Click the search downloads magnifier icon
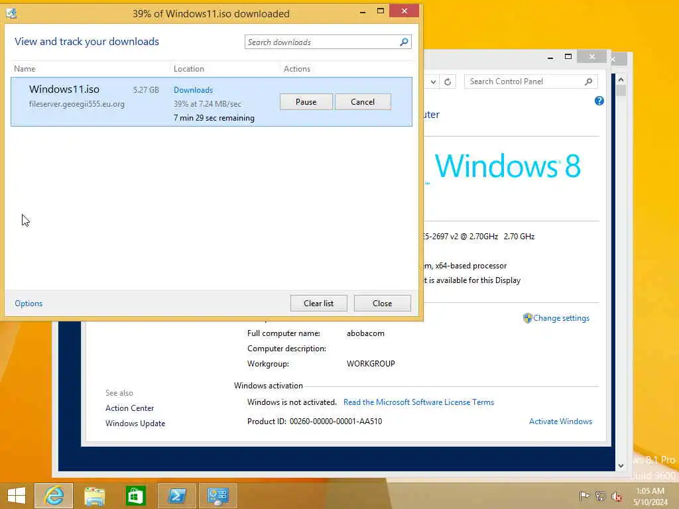 (x=404, y=42)
